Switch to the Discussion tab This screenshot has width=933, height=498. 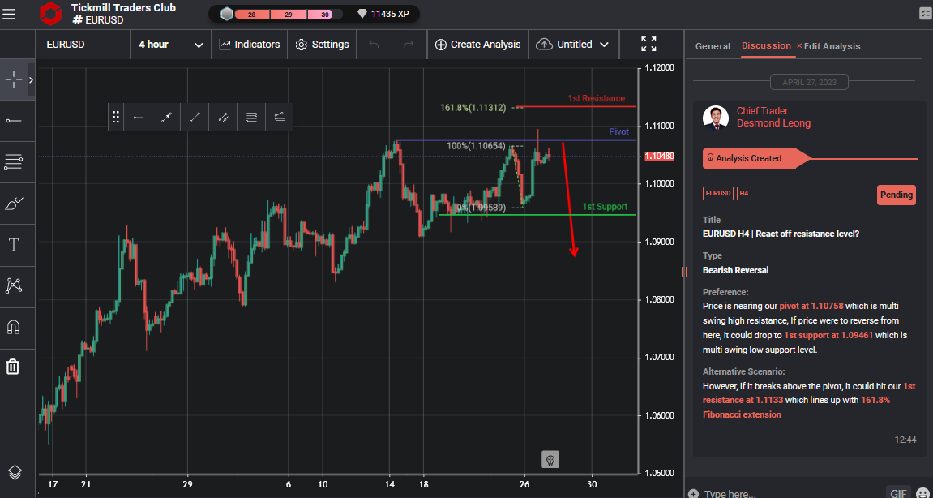(766, 45)
